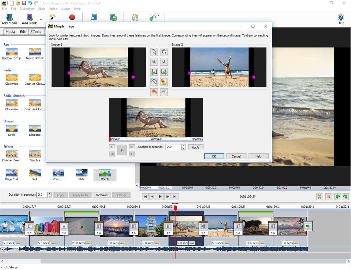Switch to the Media tab

pos(10,32)
